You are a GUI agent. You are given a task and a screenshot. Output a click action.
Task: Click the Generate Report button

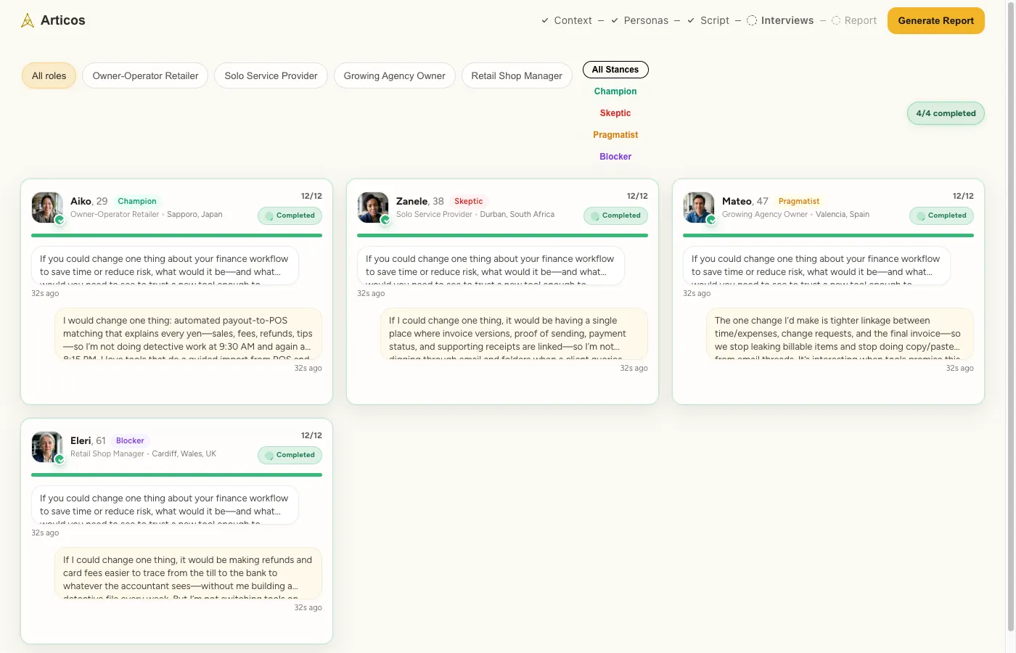point(936,20)
